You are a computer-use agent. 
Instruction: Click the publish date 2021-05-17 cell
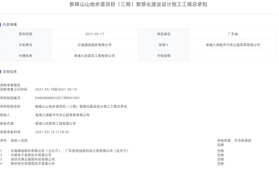(94, 34)
